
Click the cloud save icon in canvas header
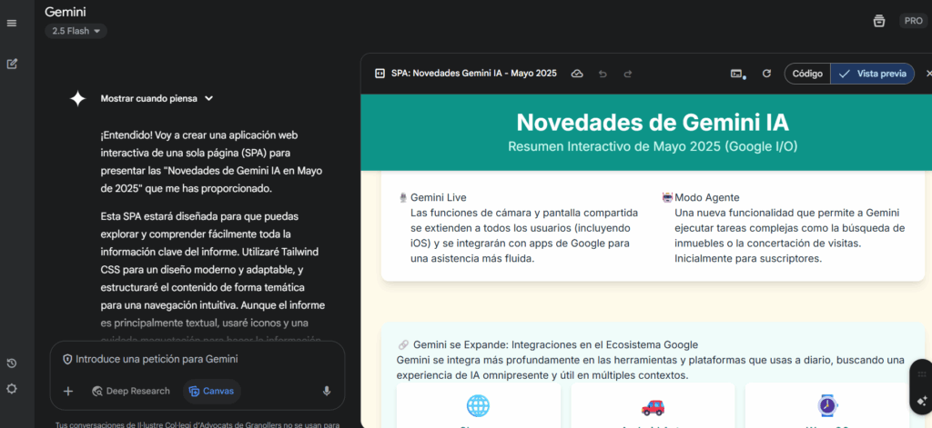pos(576,74)
